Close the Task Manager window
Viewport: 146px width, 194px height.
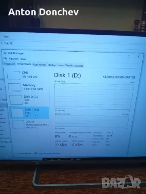point(138,57)
